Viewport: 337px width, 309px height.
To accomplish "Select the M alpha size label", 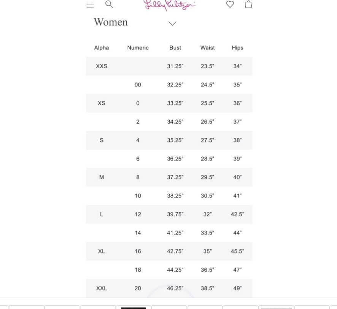I will (102, 177).
